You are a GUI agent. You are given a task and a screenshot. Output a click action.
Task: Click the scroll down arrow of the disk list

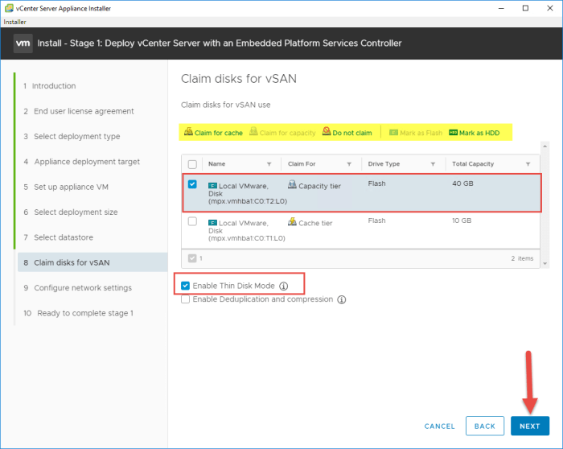545,264
